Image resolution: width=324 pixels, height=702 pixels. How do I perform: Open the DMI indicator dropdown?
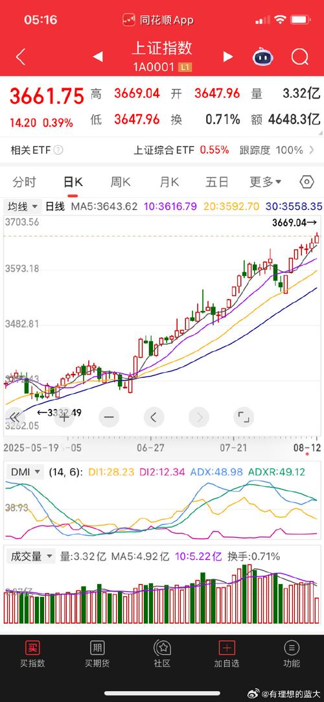(x=25, y=471)
